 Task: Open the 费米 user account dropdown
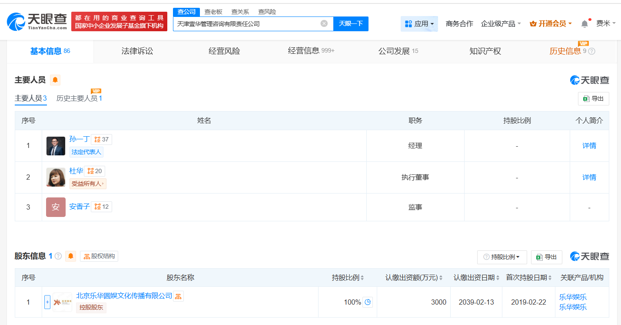click(x=606, y=23)
